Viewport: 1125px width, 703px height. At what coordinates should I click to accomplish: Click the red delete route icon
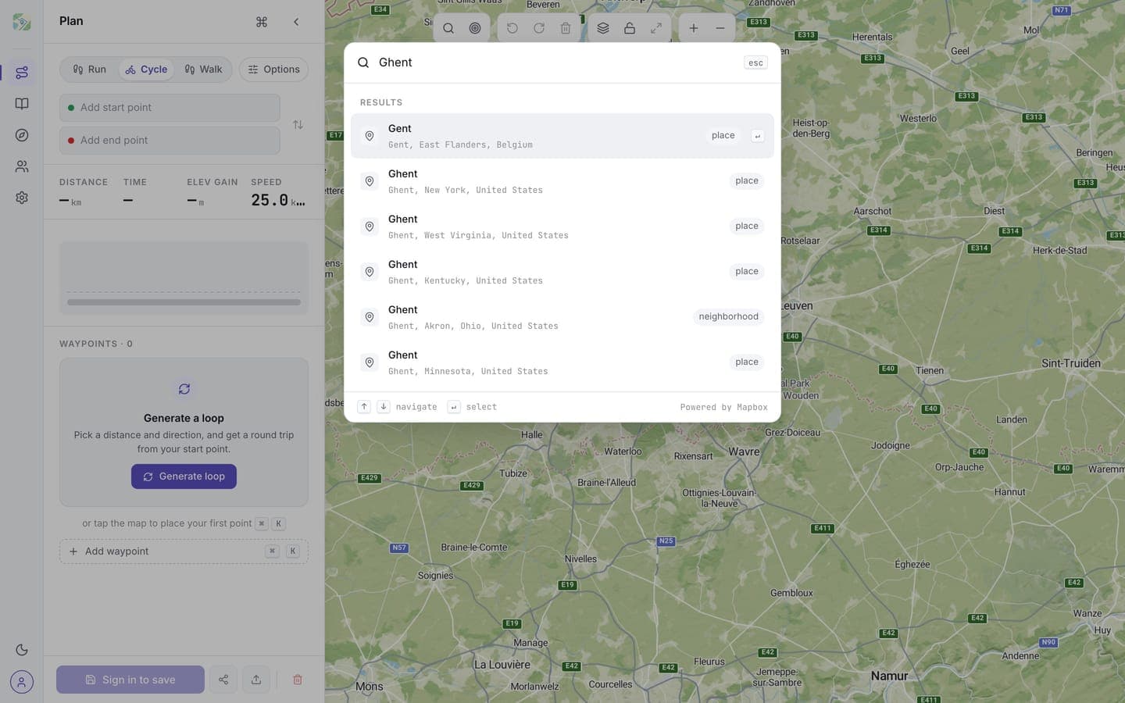pos(298,680)
